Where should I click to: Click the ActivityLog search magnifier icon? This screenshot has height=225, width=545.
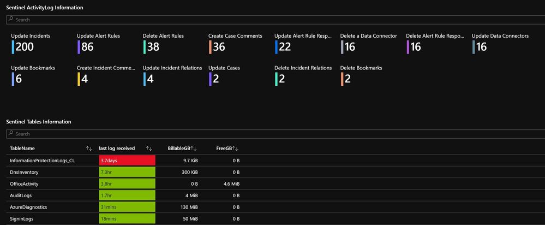tap(11, 20)
